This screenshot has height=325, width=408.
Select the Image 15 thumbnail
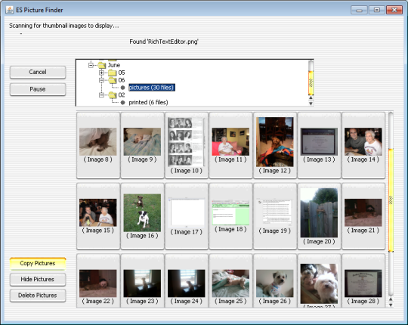(x=98, y=216)
